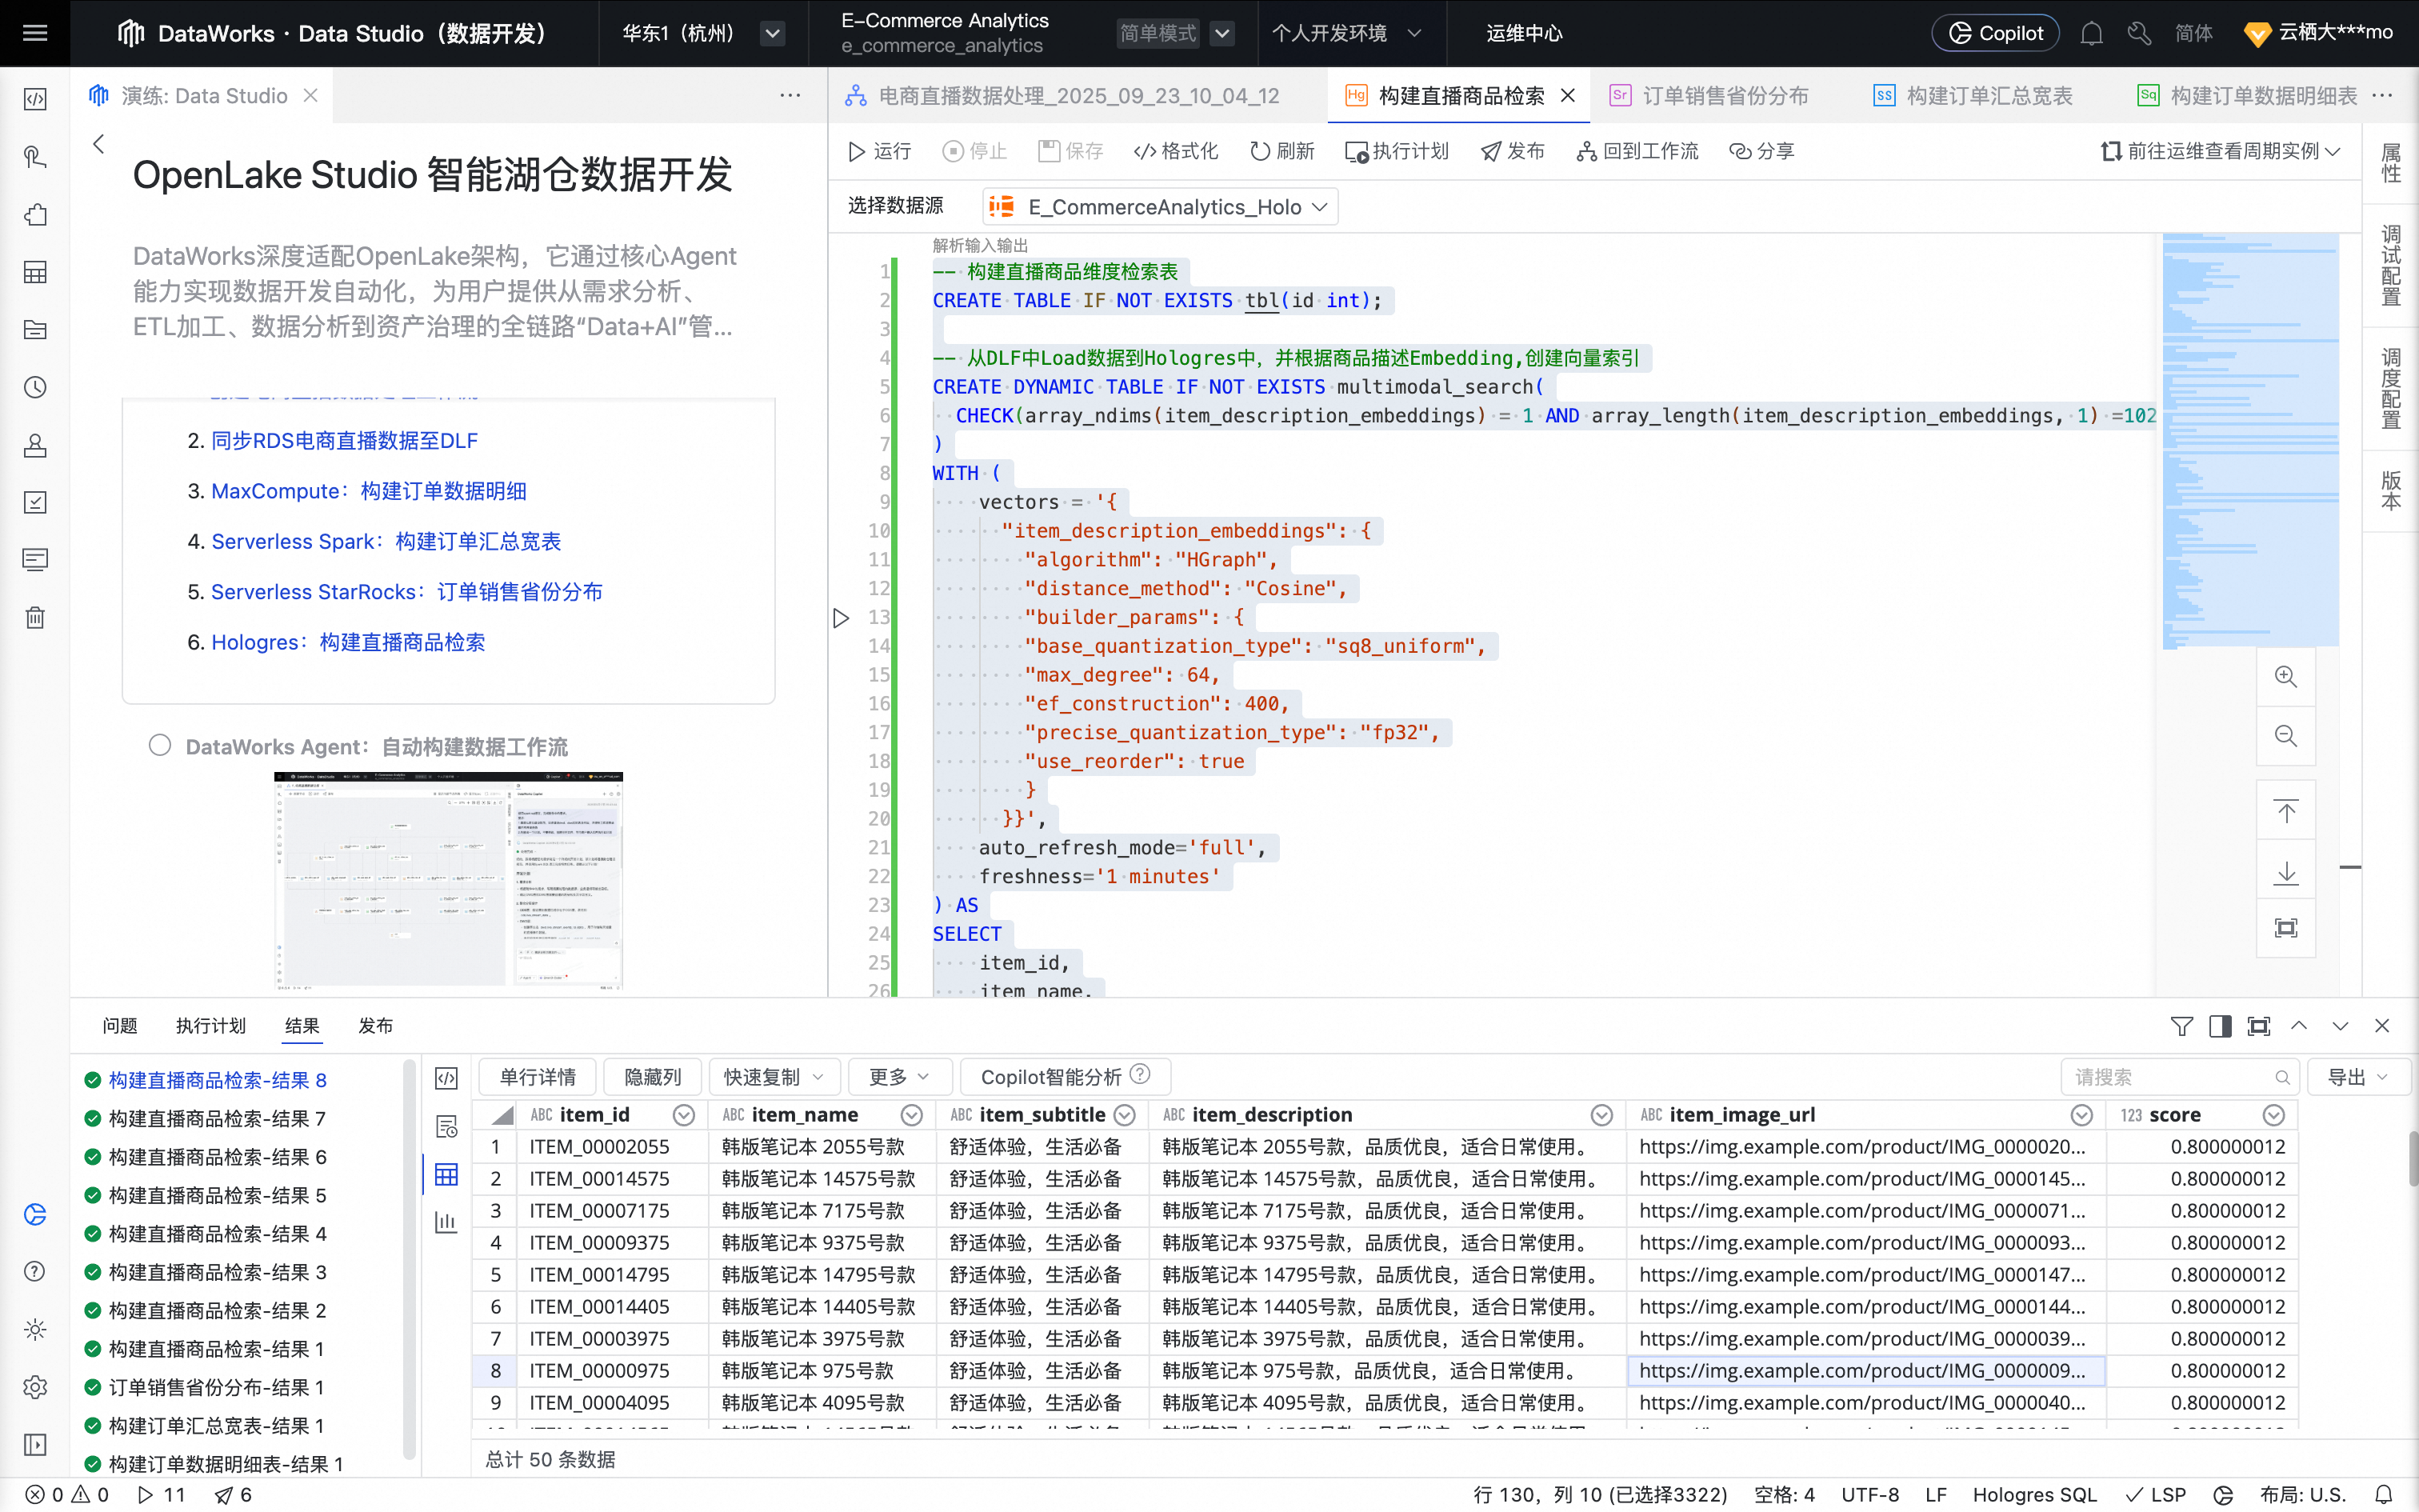
Task: Click the zoom-in magnifier on minimap
Action: 2285,677
